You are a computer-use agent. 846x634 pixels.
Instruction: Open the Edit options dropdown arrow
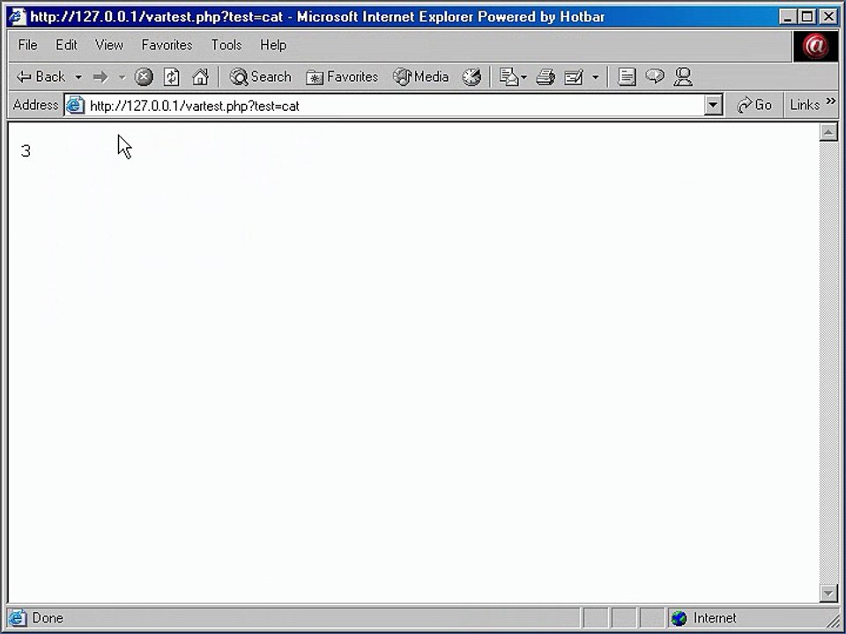pos(595,77)
